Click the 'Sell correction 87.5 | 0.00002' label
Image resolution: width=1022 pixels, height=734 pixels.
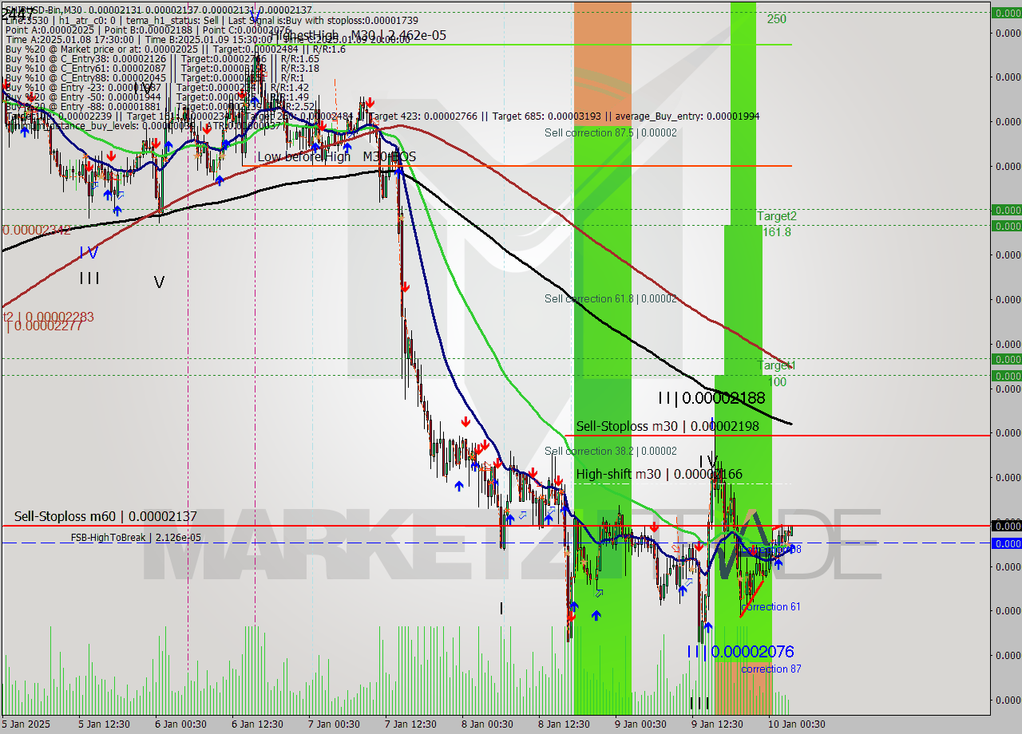611,132
